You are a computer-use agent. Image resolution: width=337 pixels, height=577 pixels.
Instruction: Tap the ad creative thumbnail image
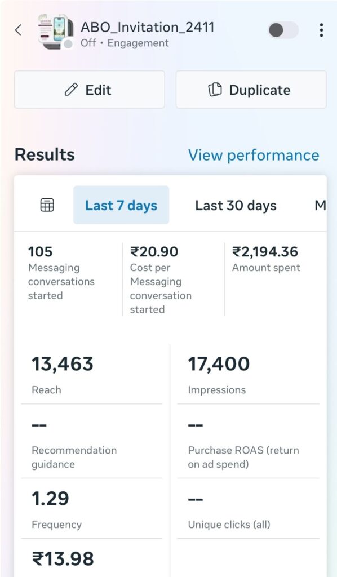click(x=56, y=32)
